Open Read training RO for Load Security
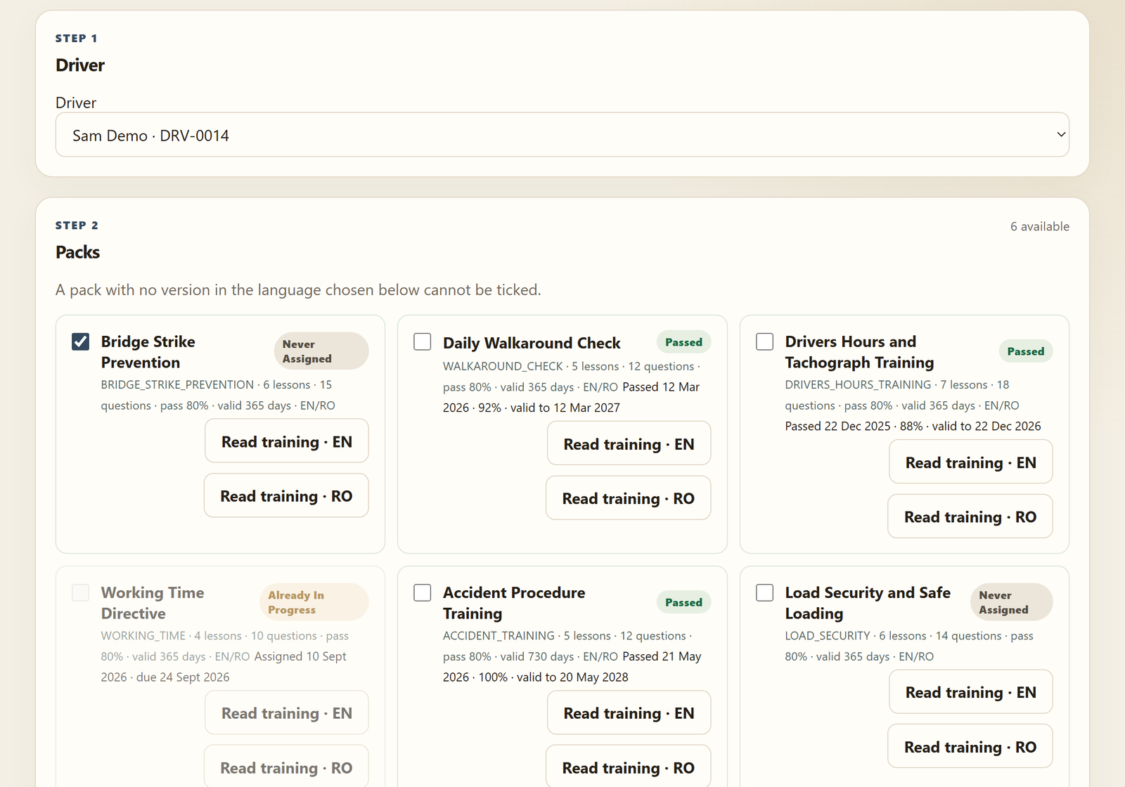This screenshot has height=787, width=1125. tap(970, 747)
